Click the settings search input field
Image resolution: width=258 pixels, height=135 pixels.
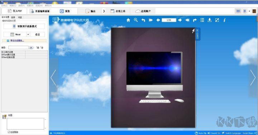pos(18,47)
